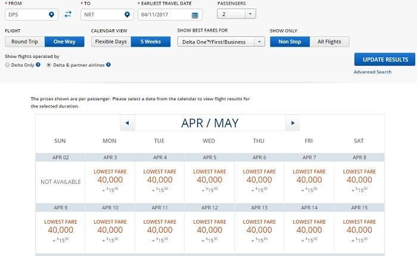Click help icon beside Delta & partner airlines
This screenshot has width=417, height=256.
pos(108,64)
